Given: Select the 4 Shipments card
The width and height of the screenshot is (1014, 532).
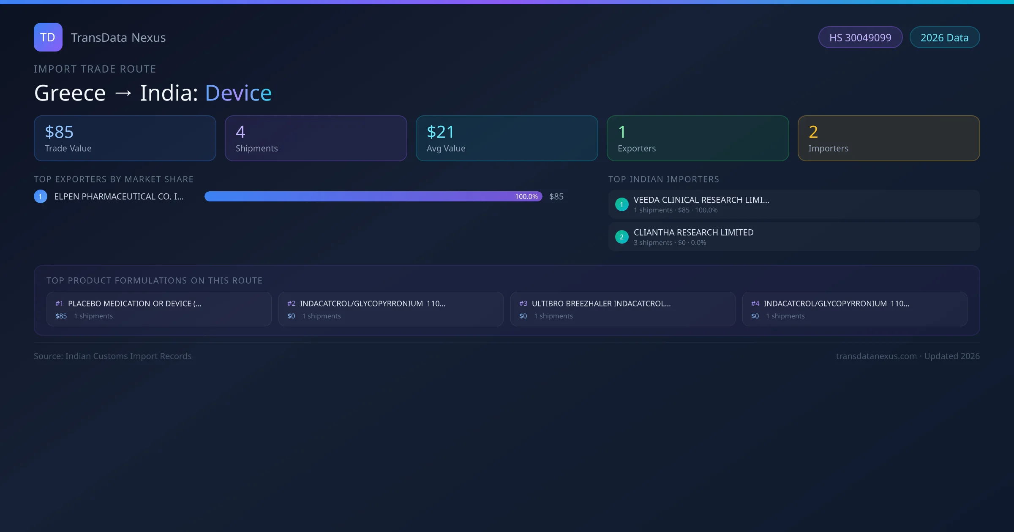Looking at the screenshot, I should [x=316, y=138].
